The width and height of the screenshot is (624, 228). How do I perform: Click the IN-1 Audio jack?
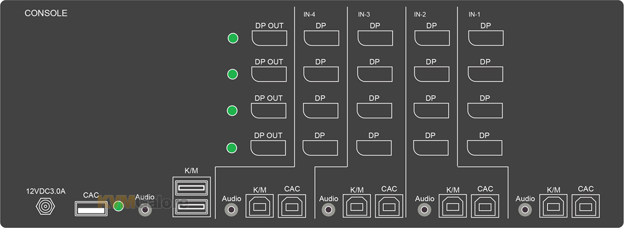pyautogui.click(x=525, y=210)
